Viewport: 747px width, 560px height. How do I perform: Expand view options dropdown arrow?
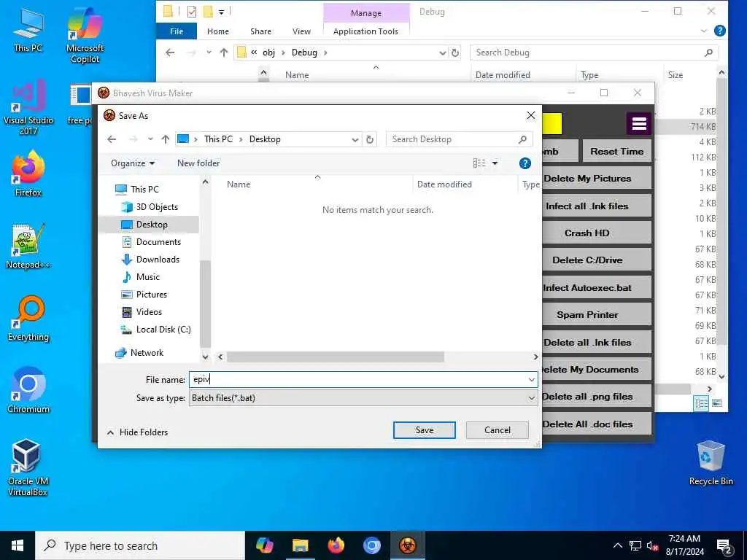[x=495, y=163]
